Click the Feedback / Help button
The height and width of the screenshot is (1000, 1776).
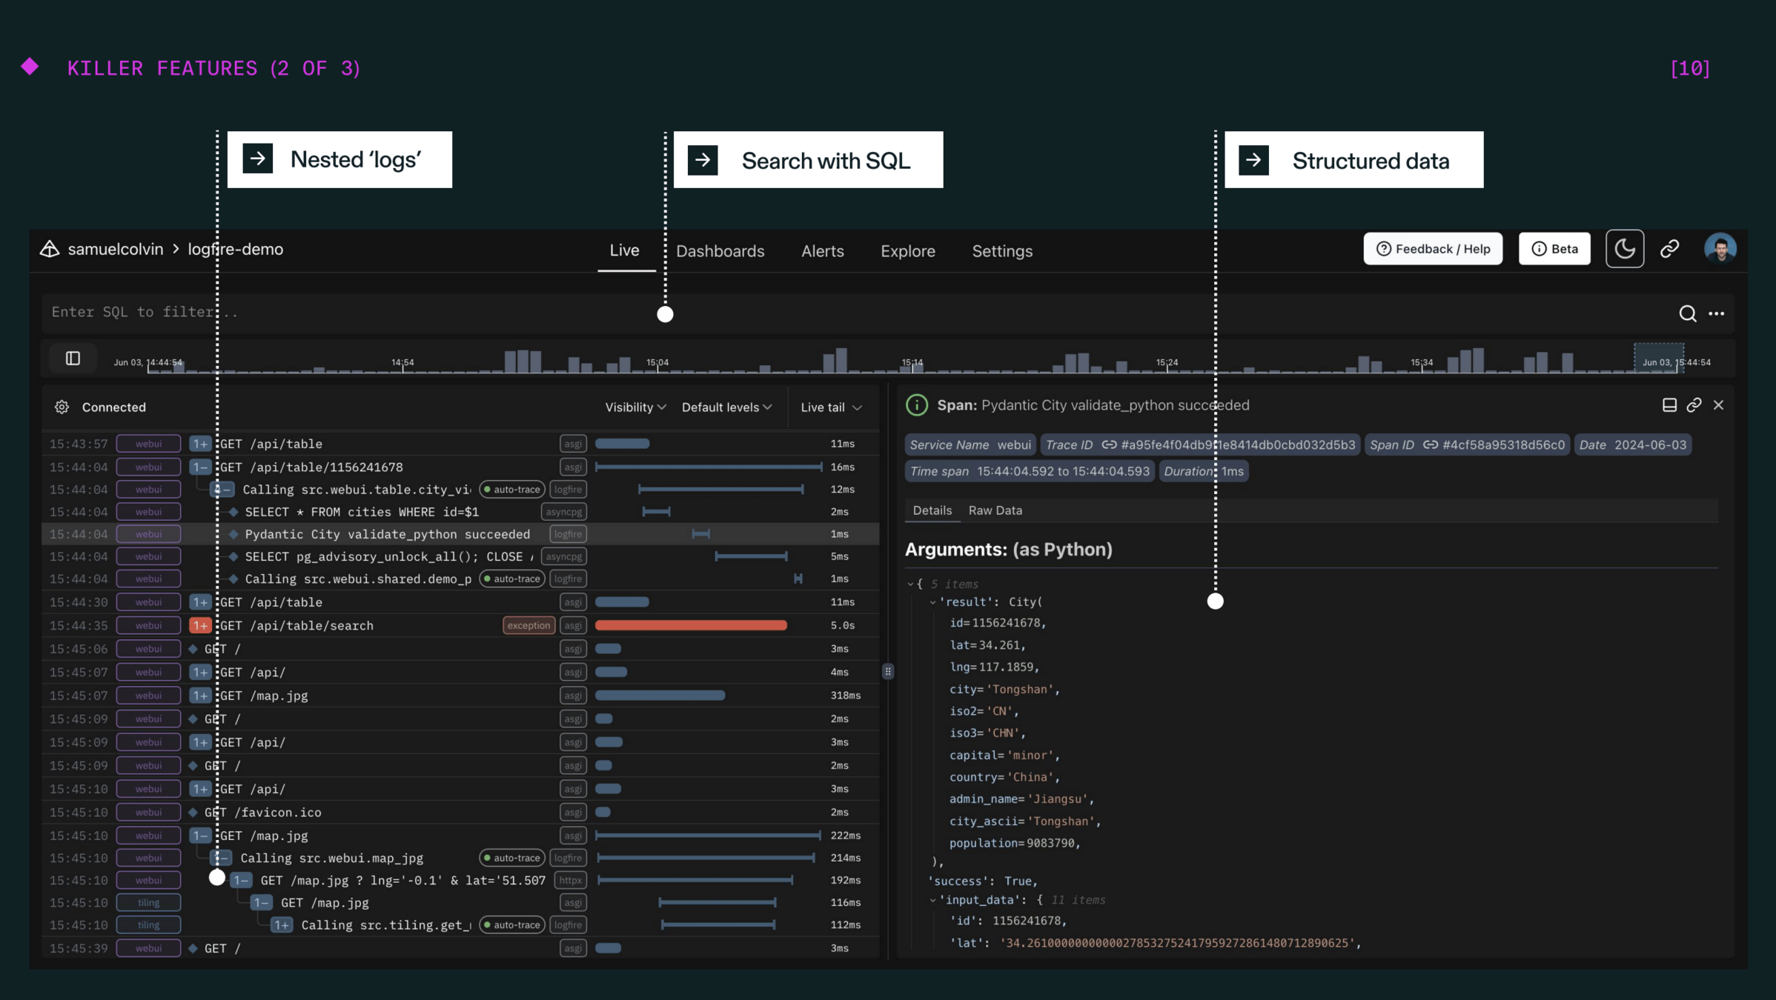(x=1432, y=249)
